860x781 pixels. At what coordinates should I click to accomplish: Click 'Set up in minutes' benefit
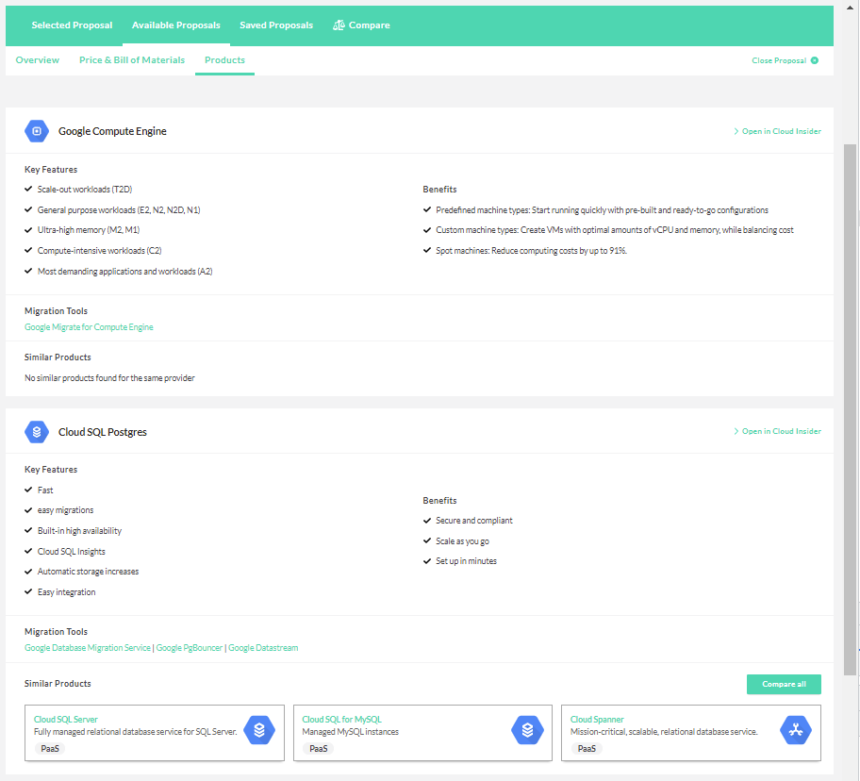tap(466, 560)
